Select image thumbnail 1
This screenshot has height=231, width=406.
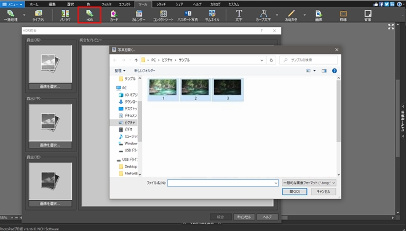pos(163,90)
